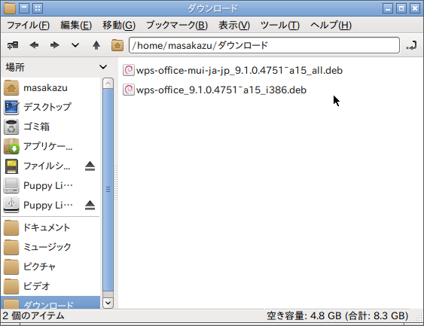The image size is (424, 326).
Task: Click ゴミ箱 label in sidebar
Action: [36, 126]
